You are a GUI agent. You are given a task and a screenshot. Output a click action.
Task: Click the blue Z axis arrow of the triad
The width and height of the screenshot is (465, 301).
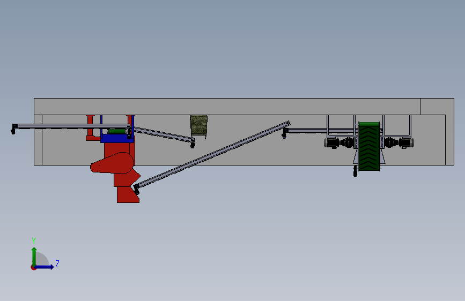click(x=44, y=267)
